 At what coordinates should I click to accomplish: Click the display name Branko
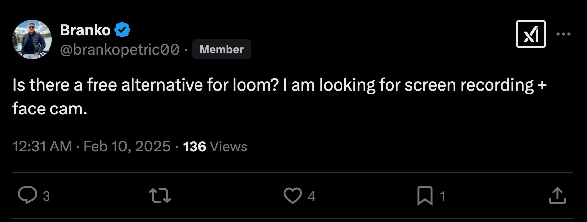pos(85,30)
